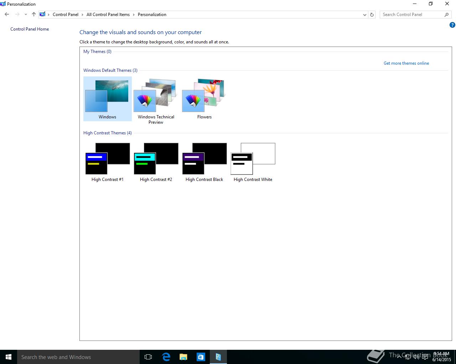Image resolution: width=456 pixels, height=364 pixels.
Task: Select High Contrast Black theme
Action: 204,162
